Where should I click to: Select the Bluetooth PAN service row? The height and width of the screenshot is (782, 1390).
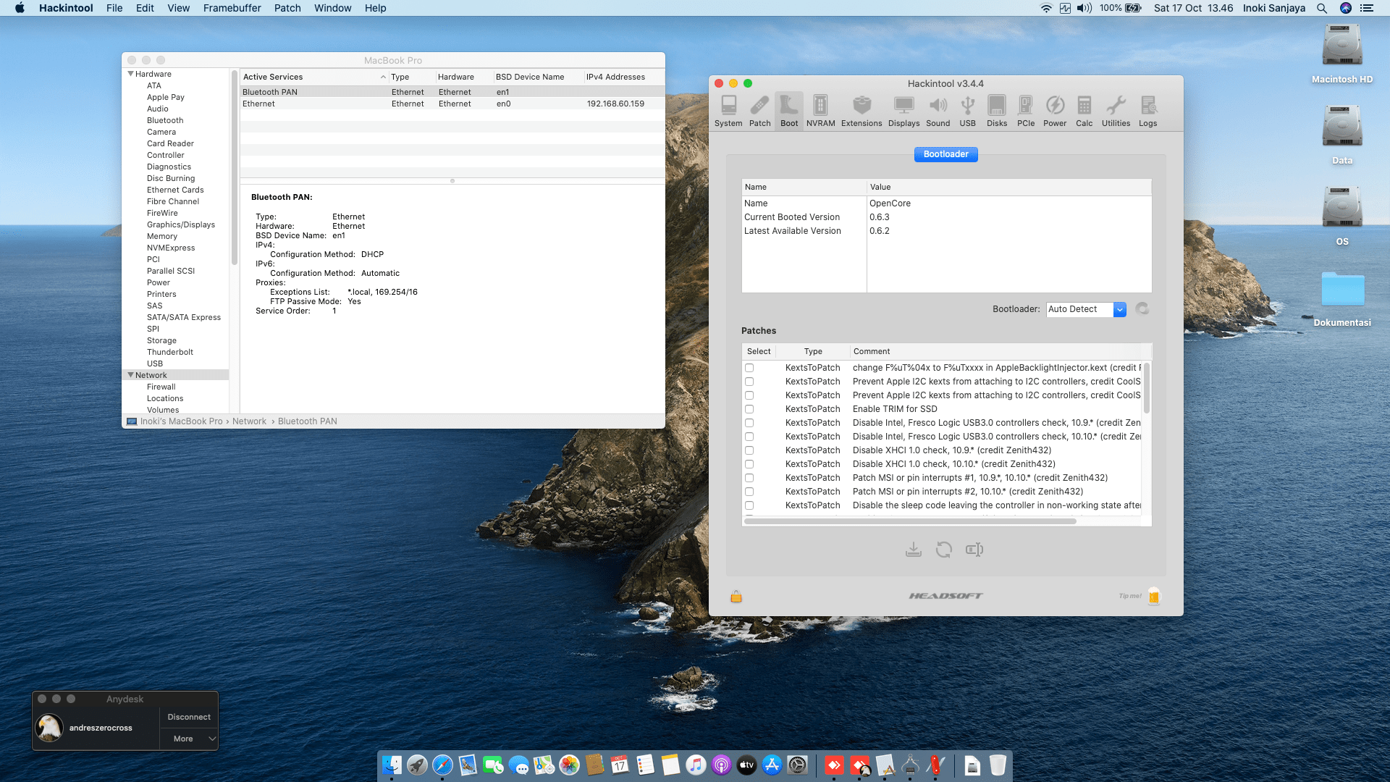(452, 92)
